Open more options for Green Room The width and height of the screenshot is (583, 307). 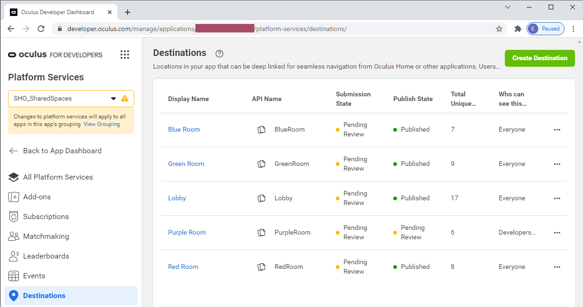pyautogui.click(x=557, y=164)
